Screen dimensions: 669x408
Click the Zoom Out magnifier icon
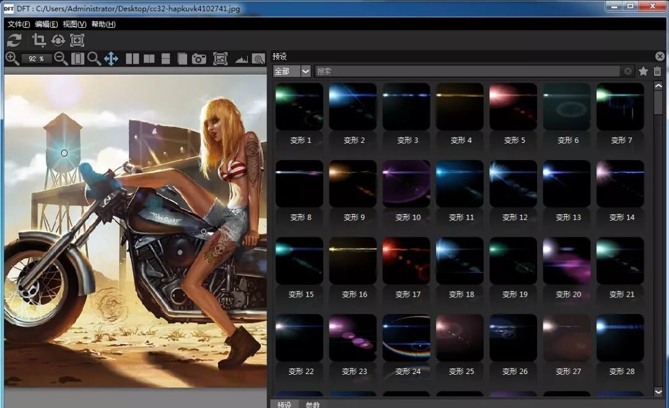[x=59, y=59]
